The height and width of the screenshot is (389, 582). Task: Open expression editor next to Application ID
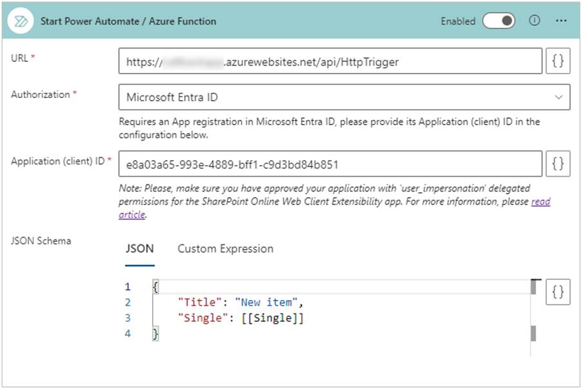[x=558, y=163]
